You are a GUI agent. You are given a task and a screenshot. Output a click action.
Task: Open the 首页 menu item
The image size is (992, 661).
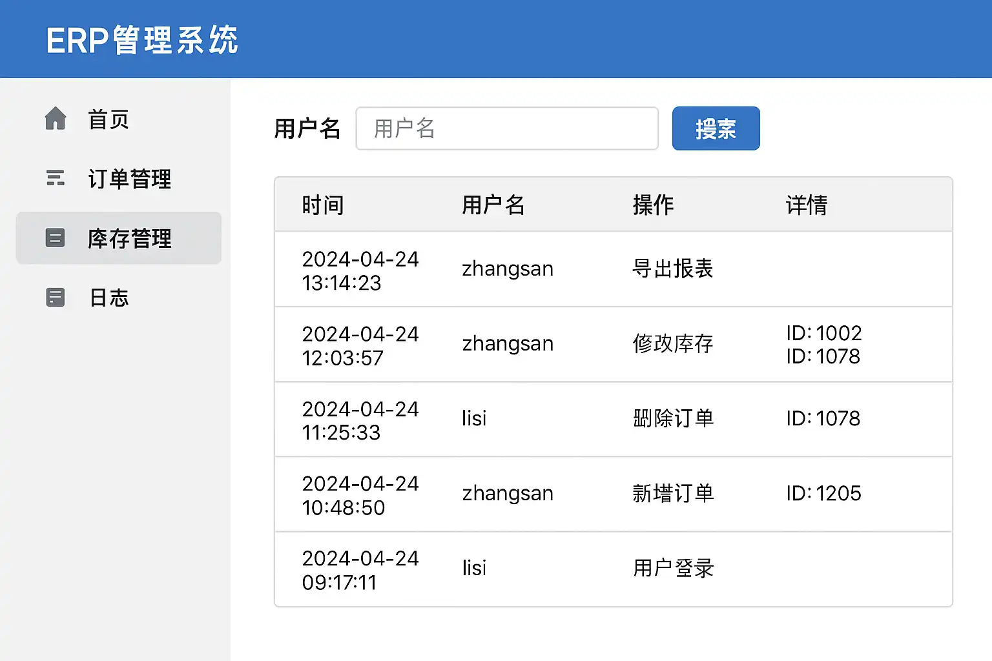click(x=108, y=119)
